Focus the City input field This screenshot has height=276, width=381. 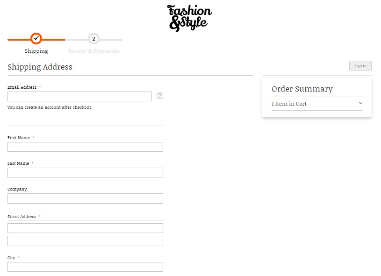click(x=85, y=267)
